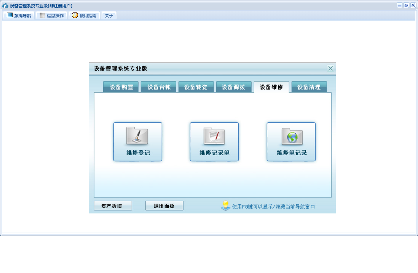Restore down the main application window
This screenshot has height=273, width=418.
[x=406, y=5]
